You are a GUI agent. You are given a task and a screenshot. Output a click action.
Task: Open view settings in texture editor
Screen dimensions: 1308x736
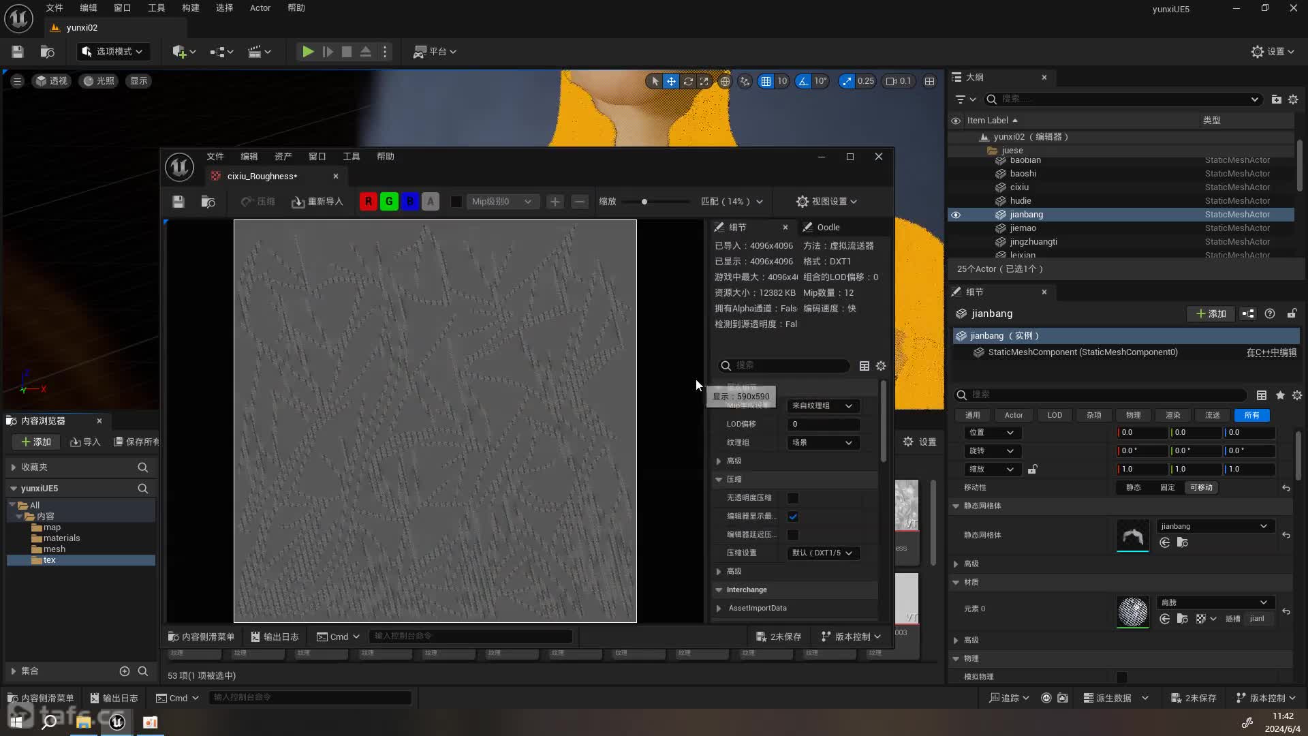826,202
